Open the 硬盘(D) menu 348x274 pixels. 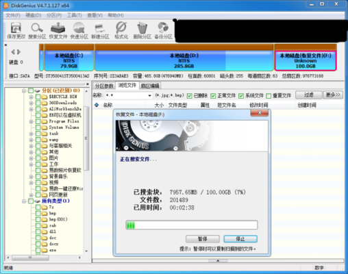pos(34,15)
